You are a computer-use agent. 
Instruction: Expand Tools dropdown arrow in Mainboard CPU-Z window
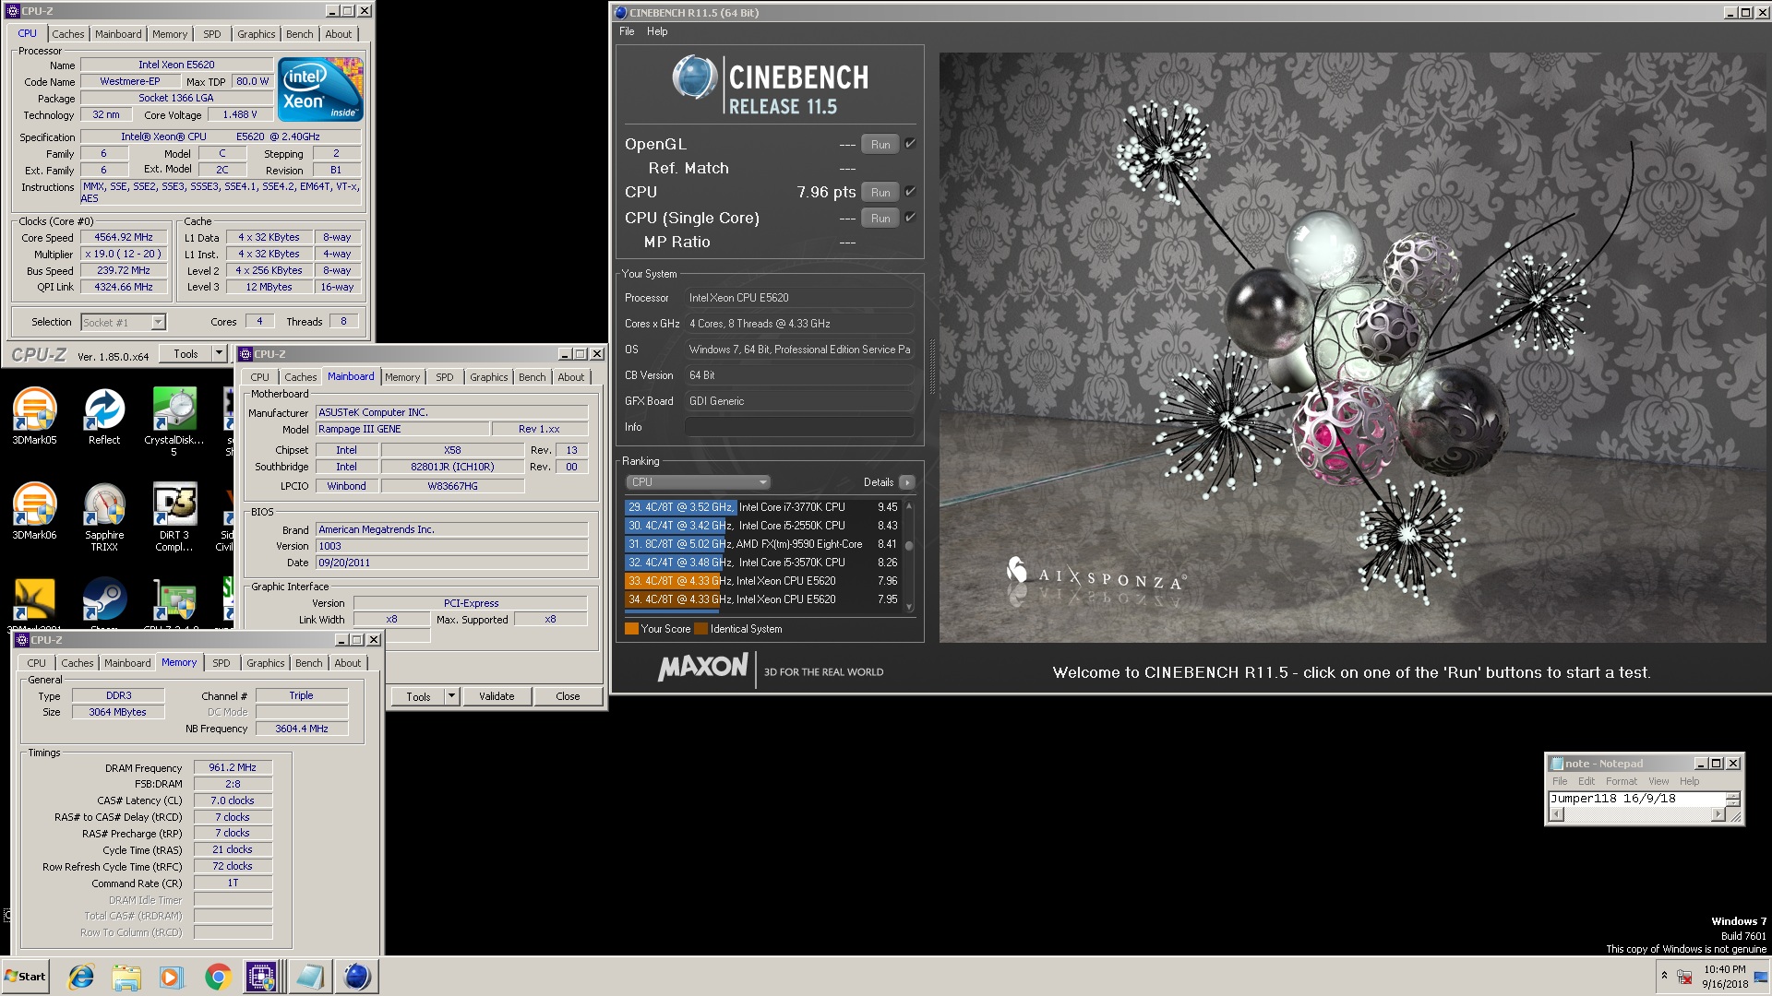[x=451, y=696]
